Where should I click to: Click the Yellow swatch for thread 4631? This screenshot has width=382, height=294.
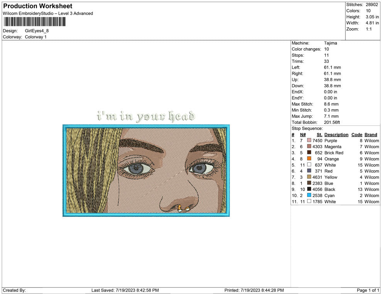(309, 177)
